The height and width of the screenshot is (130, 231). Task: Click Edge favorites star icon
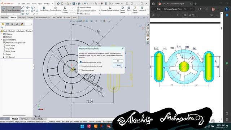[191, 9]
